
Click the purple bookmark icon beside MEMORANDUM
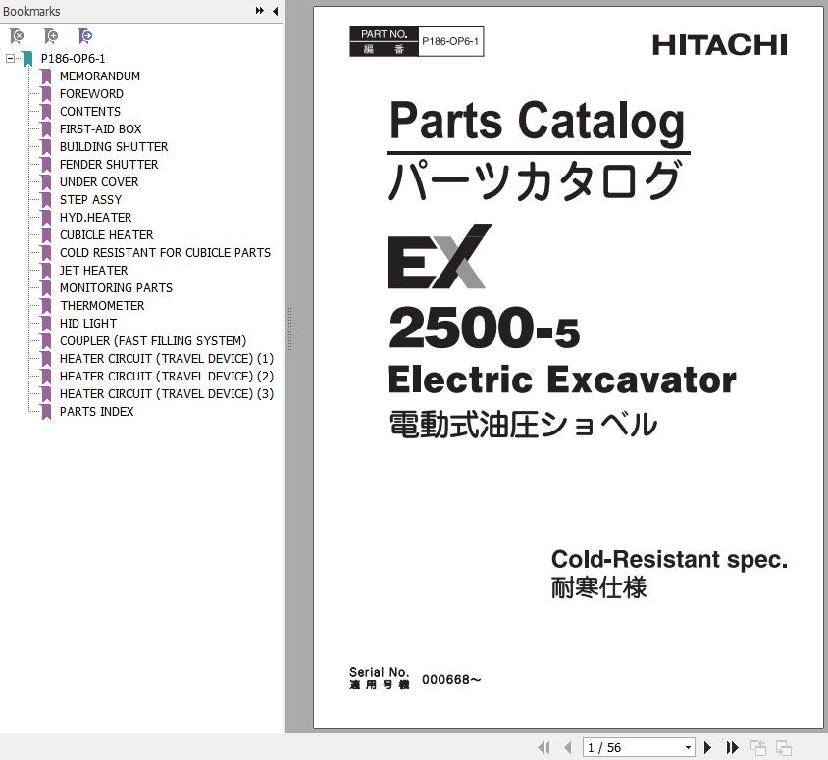(46, 76)
